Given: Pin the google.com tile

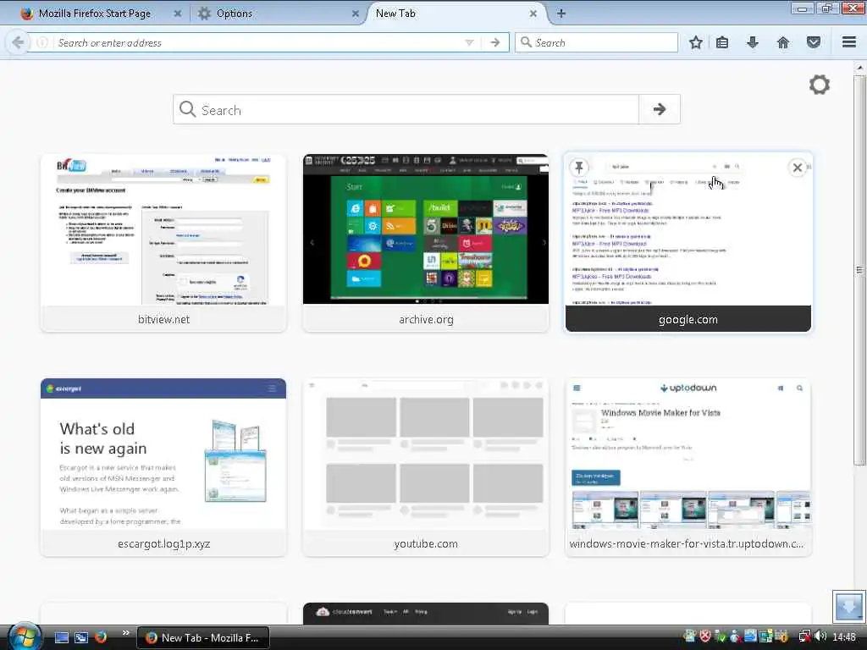Looking at the screenshot, I should tap(579, 167).
